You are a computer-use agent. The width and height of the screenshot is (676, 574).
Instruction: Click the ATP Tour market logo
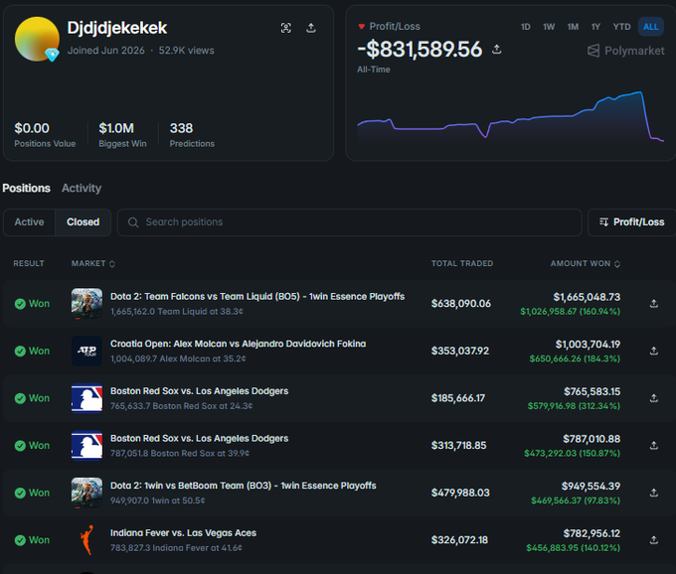tap(86, 351)
